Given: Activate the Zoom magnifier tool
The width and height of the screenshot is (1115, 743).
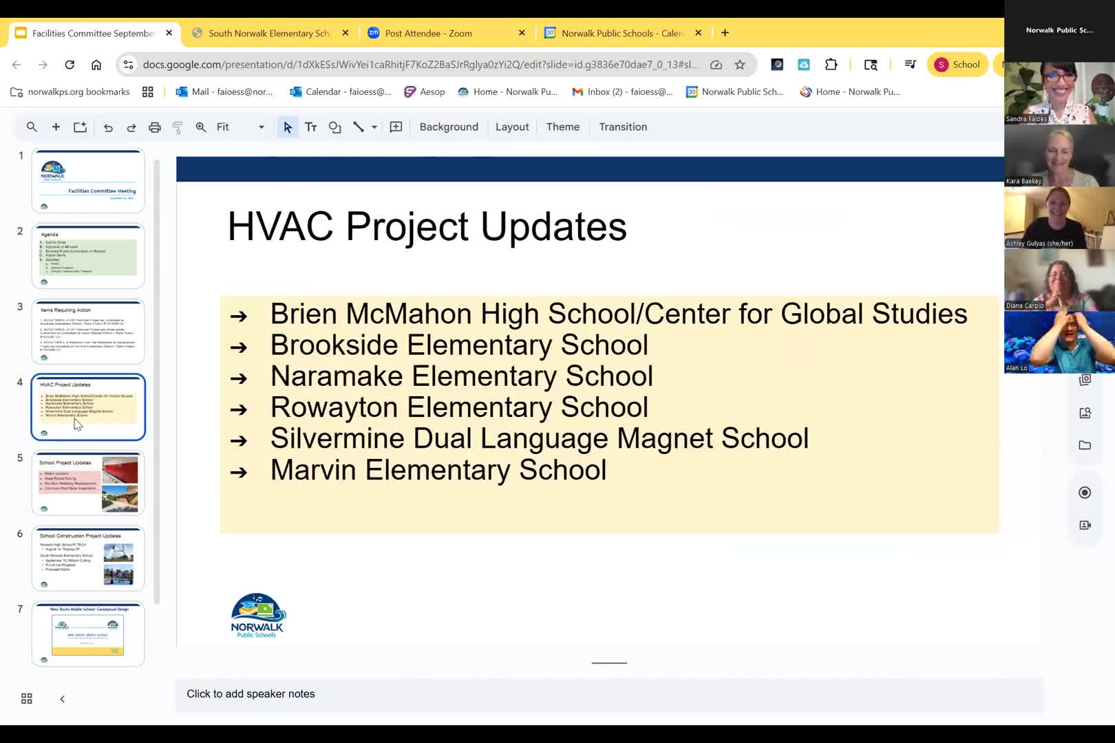Looking at the screenshot, I should tap(200, 127).
